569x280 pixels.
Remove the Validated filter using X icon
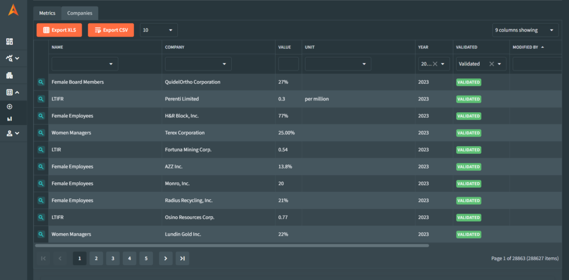click(491, 64)
